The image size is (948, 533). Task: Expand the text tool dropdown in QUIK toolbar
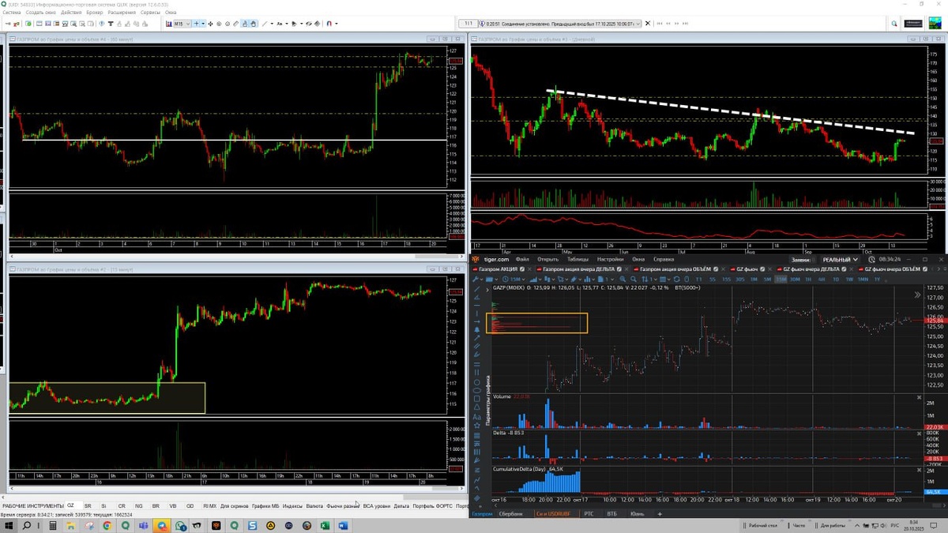[x=287, y=24]
